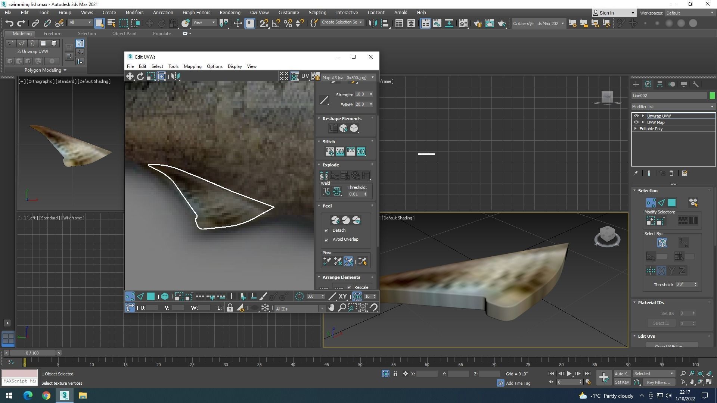The image size is (717, 403).
Task: Toggle the lock selection padlock in Edit UVWs
Action: (230, 308)
